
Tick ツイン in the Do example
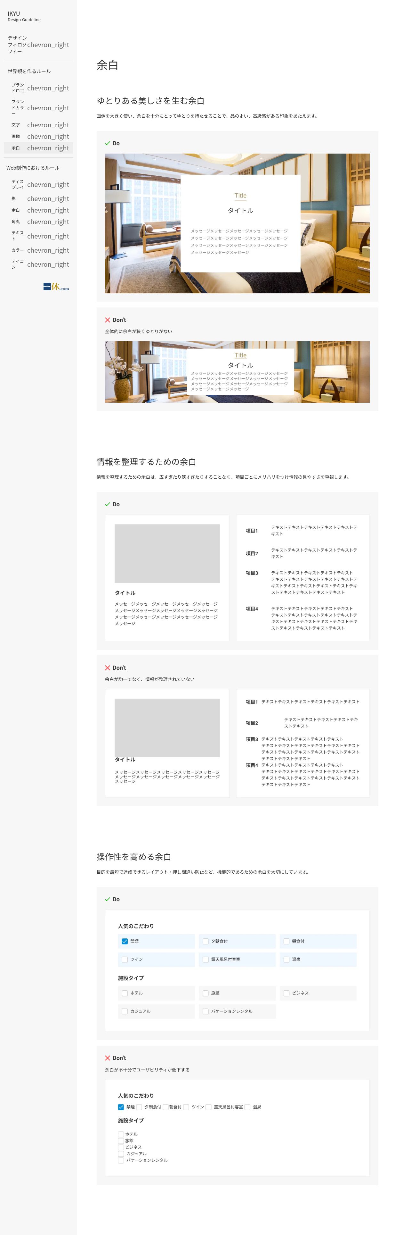pyautogui.click(x=125, y=959)
